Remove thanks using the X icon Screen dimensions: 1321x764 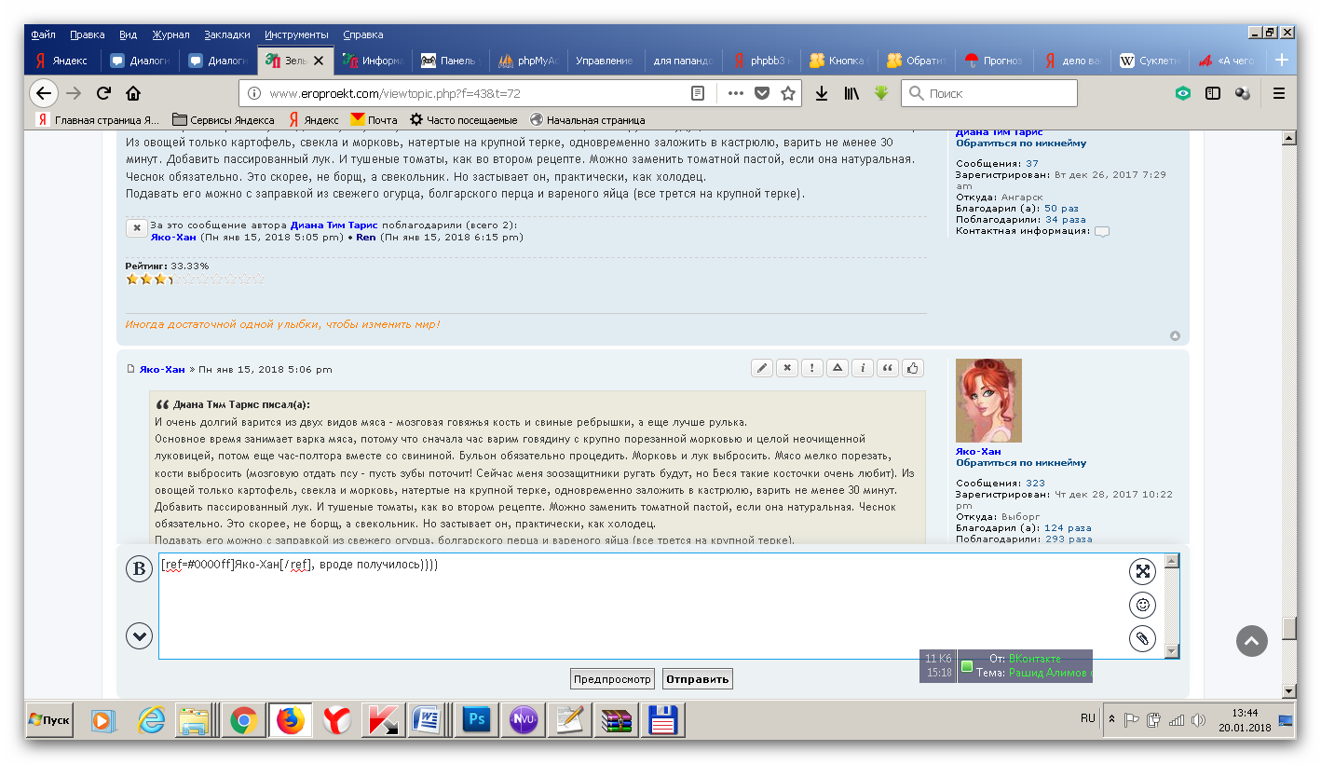136,226
